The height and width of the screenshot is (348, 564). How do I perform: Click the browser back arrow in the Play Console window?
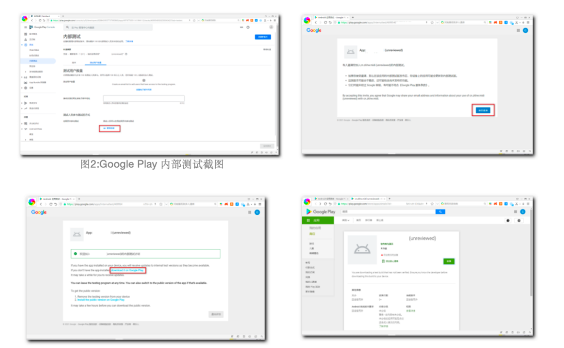(x=32, y=20)
